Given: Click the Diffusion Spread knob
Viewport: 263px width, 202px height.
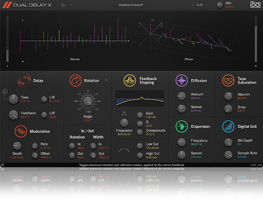Looking at the screenshot, I should [x=181, y=109].
